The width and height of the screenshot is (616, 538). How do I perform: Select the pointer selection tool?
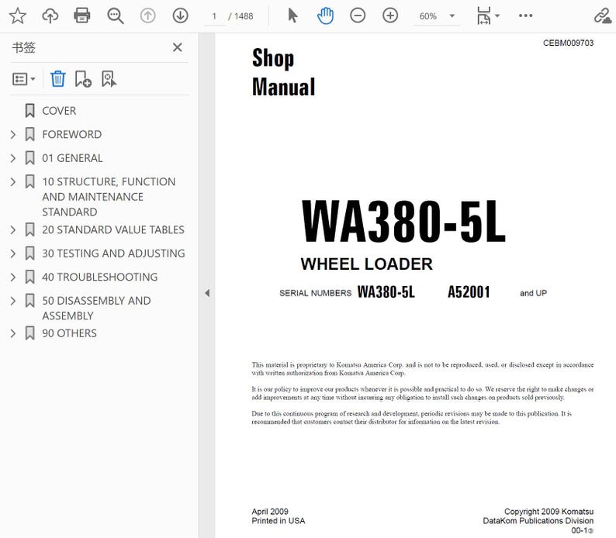tap(292, 16)
